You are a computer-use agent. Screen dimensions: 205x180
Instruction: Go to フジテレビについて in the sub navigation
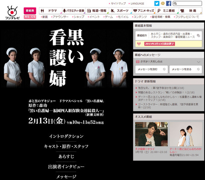coord(187,17)
